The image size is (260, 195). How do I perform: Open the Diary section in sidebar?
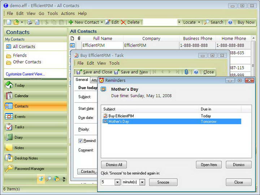[18, 138]
